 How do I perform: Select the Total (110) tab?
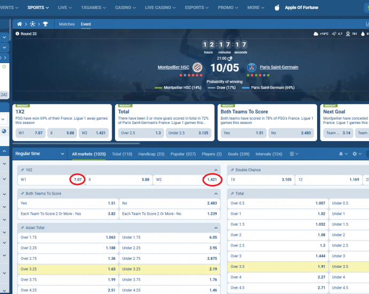(x=122, y=154)
